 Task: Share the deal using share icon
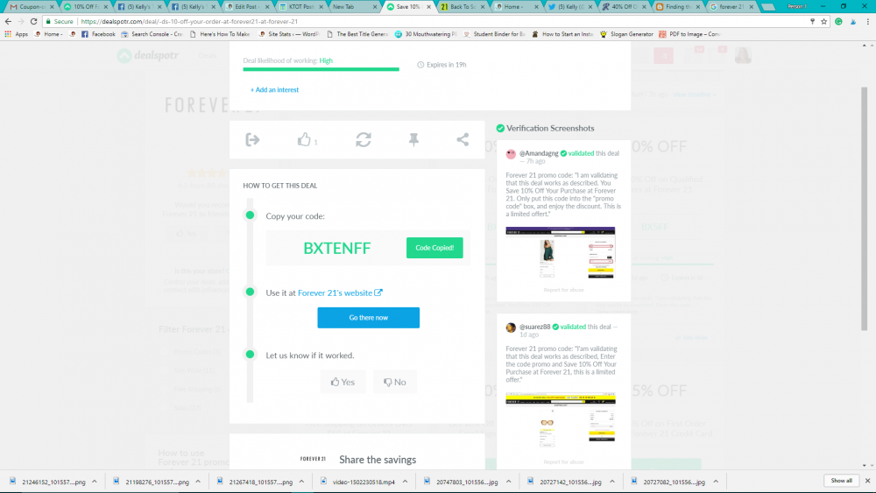463,139
